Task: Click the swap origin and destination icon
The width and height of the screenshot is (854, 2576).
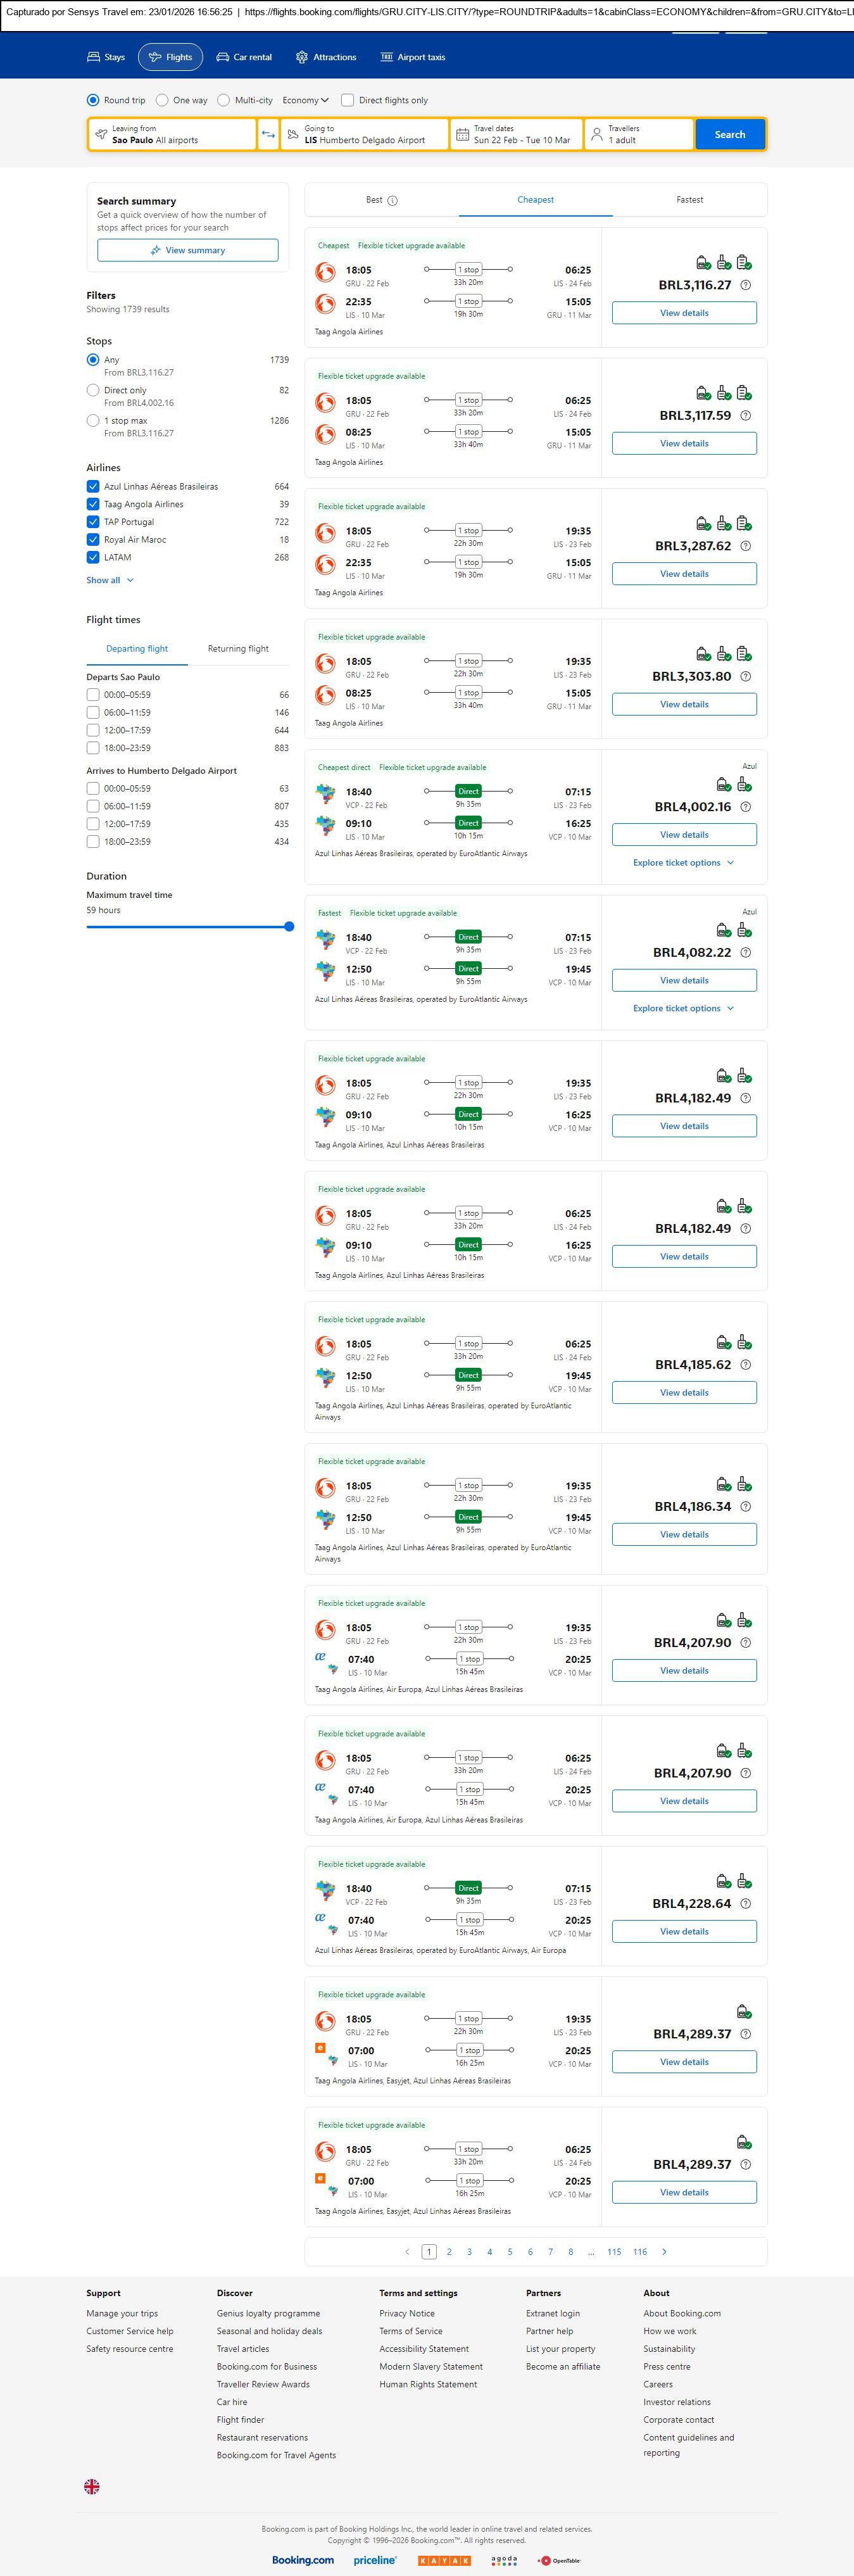Action: (x=268, y=134)
